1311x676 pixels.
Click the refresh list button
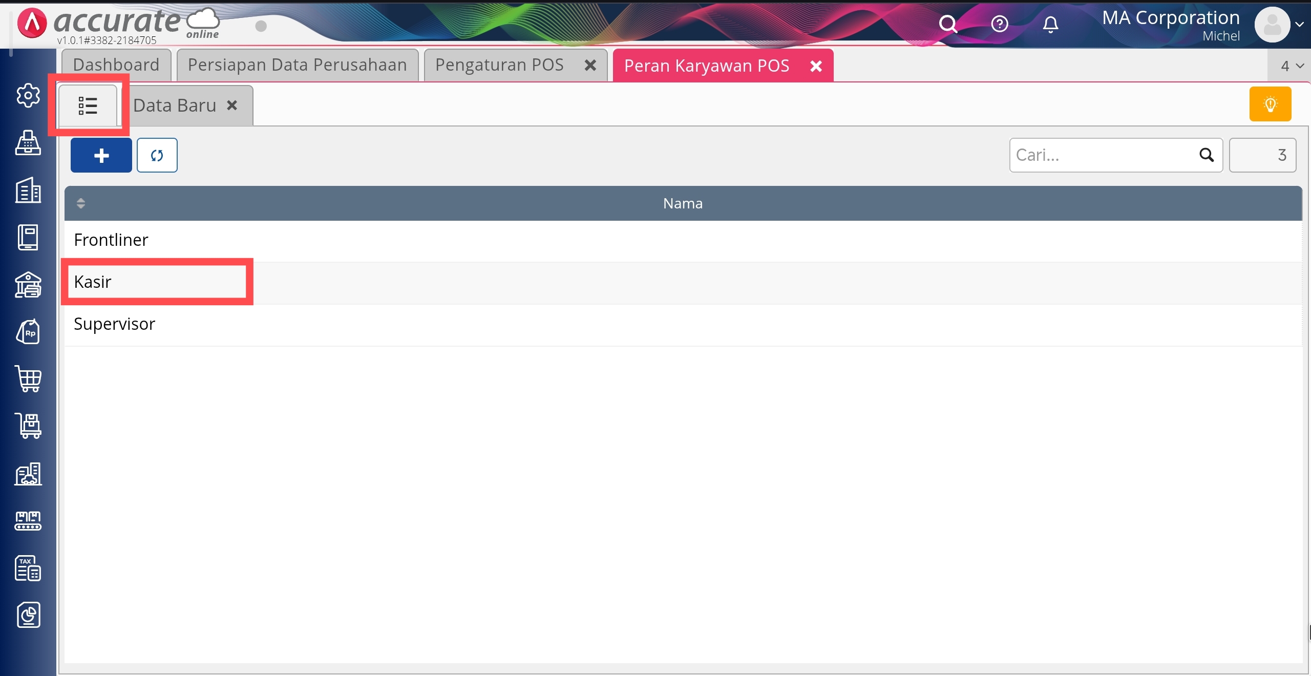[157, 155]
